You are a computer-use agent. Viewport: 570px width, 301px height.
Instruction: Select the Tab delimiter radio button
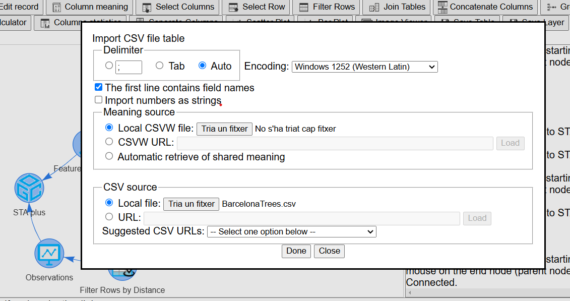(x=159, y=66)
